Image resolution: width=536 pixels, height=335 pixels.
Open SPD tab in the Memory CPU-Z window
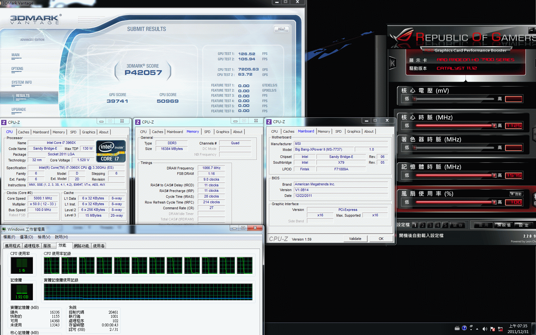[x=207, y=132]
